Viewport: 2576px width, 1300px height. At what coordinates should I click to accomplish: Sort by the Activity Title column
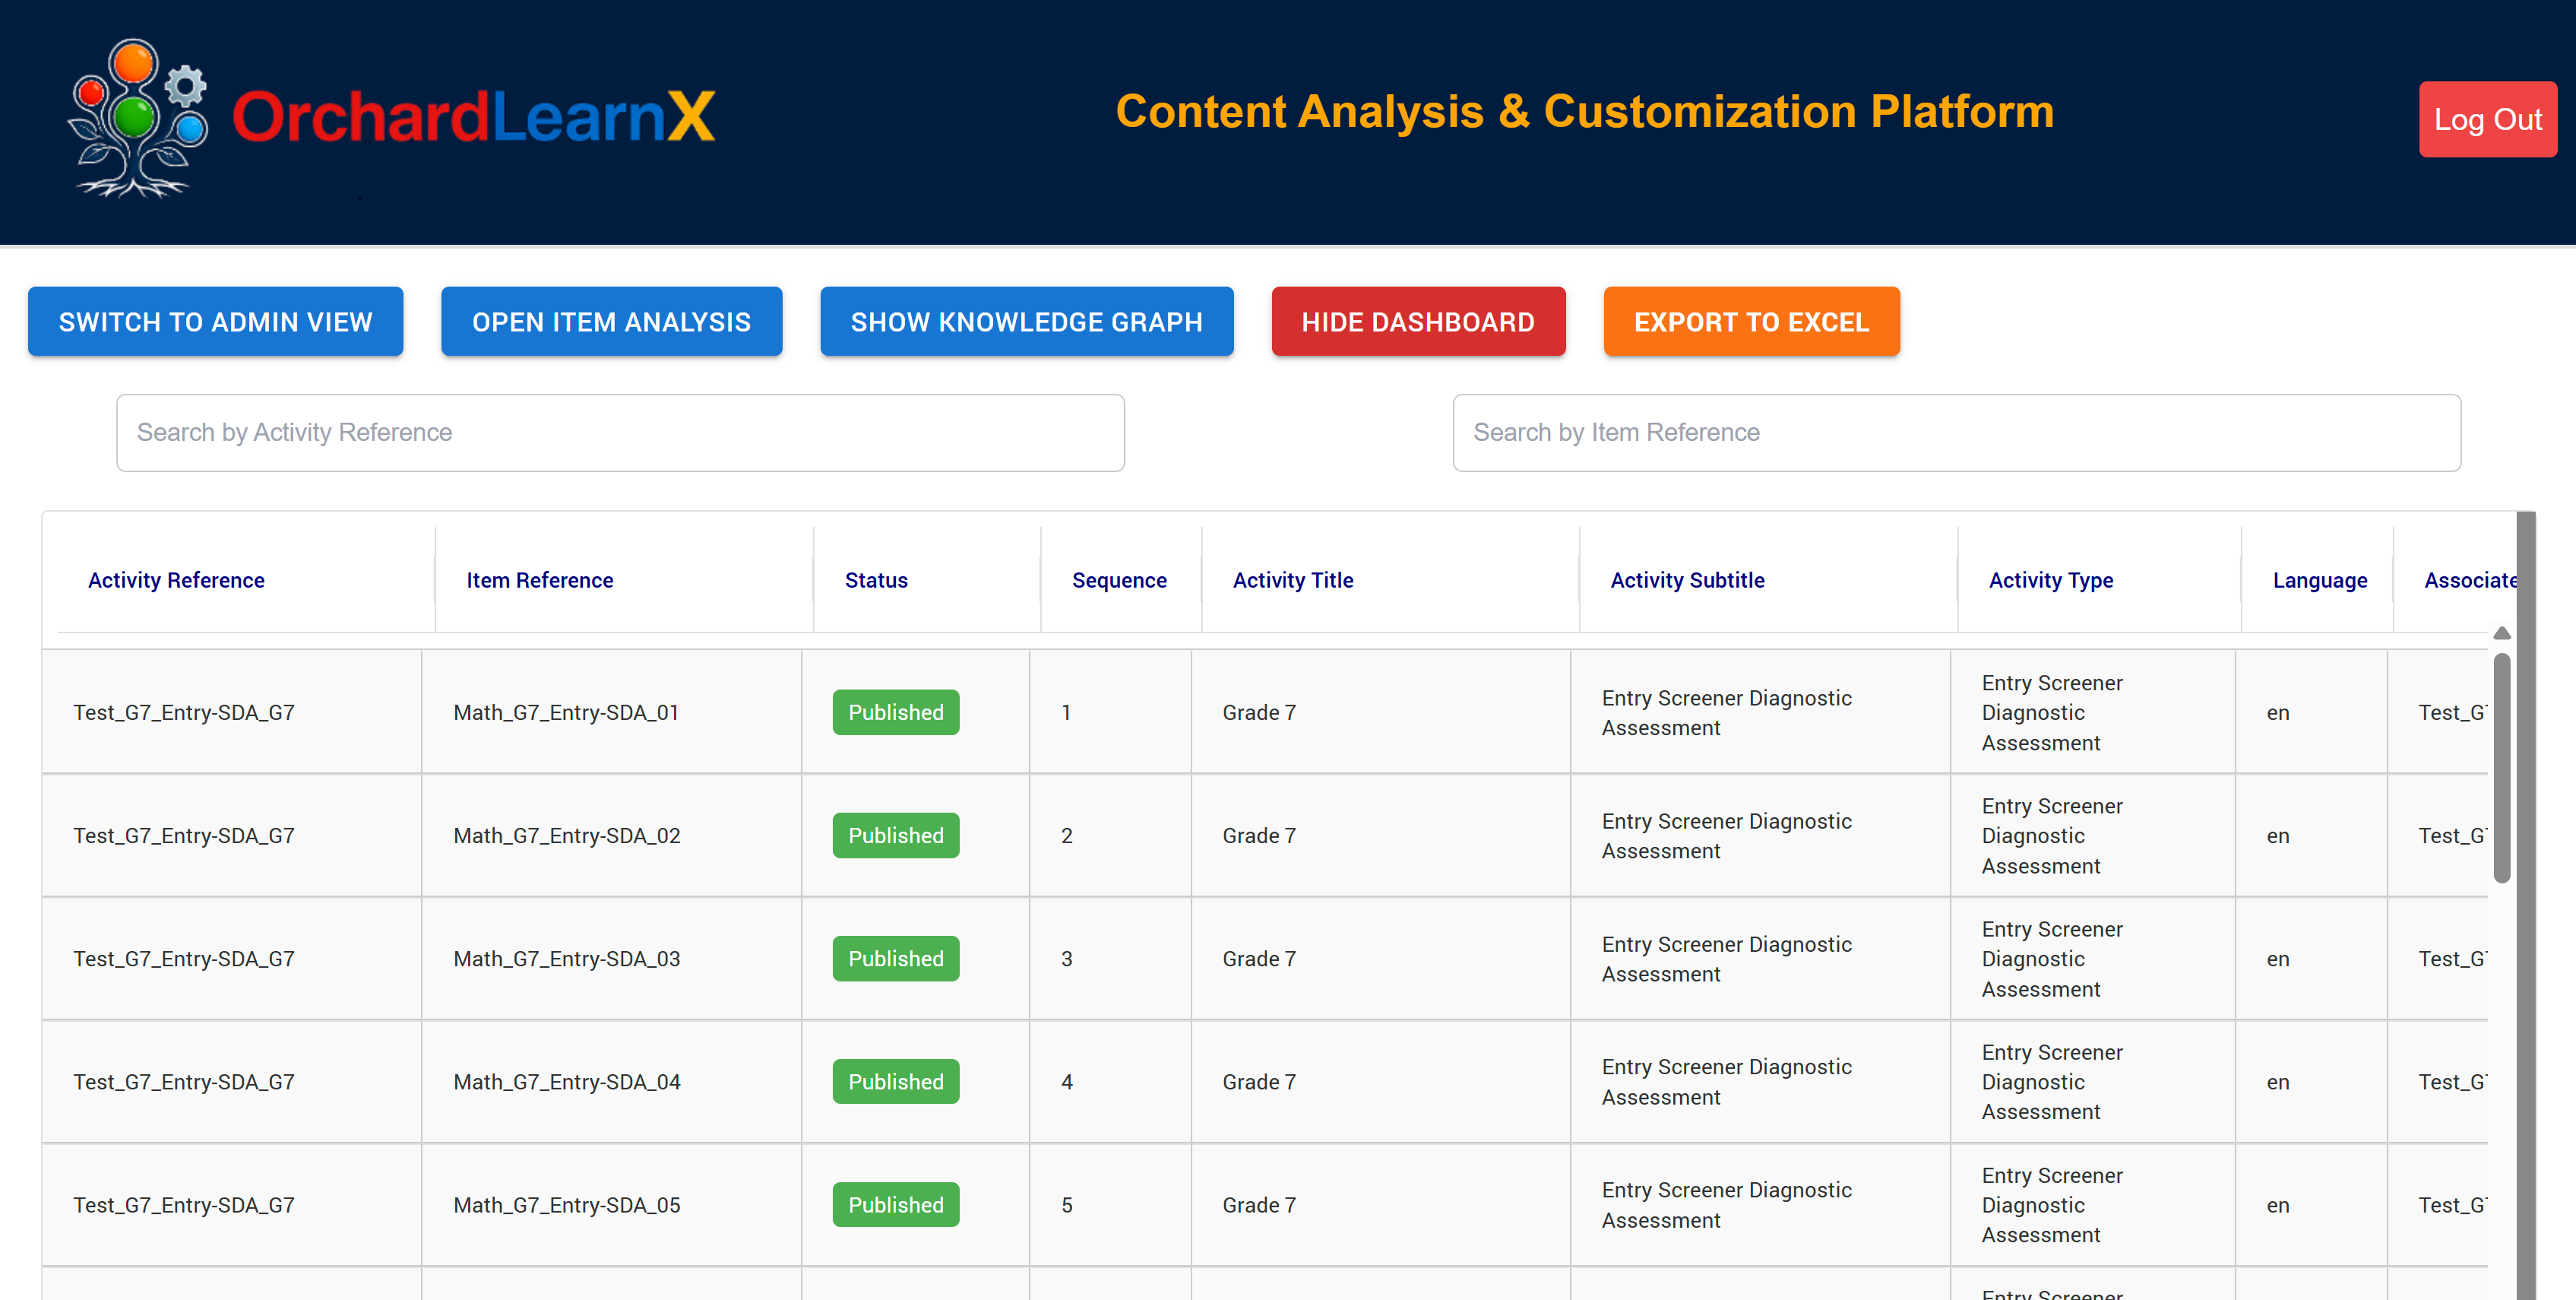(x=1292, y=579)
